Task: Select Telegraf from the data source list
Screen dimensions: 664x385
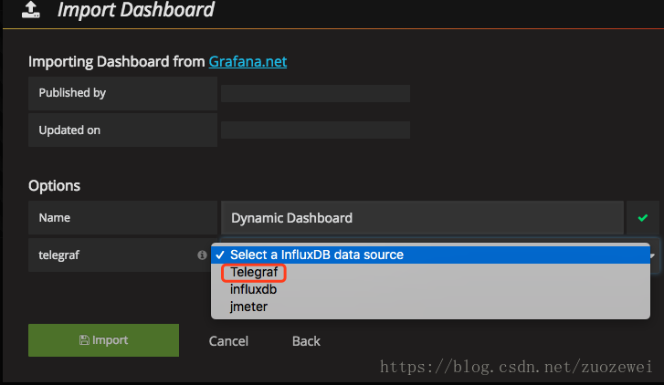Action: (x=254, y=272)
